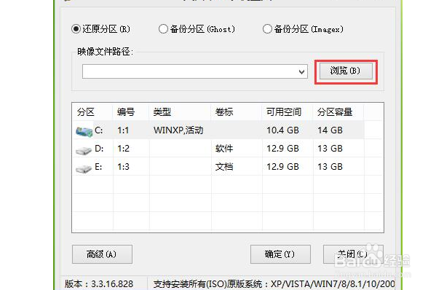This screenshot has height=290, width=436.
Task: Select the WINXP,活动 type cell
Action: tap(178, 130)
